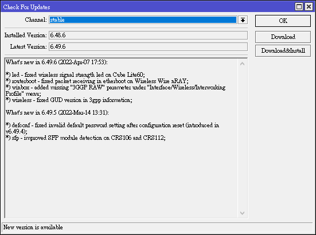Click the led Cube Lite60 changelog line
The image size is (316, 235).
(x=75, y=75)
